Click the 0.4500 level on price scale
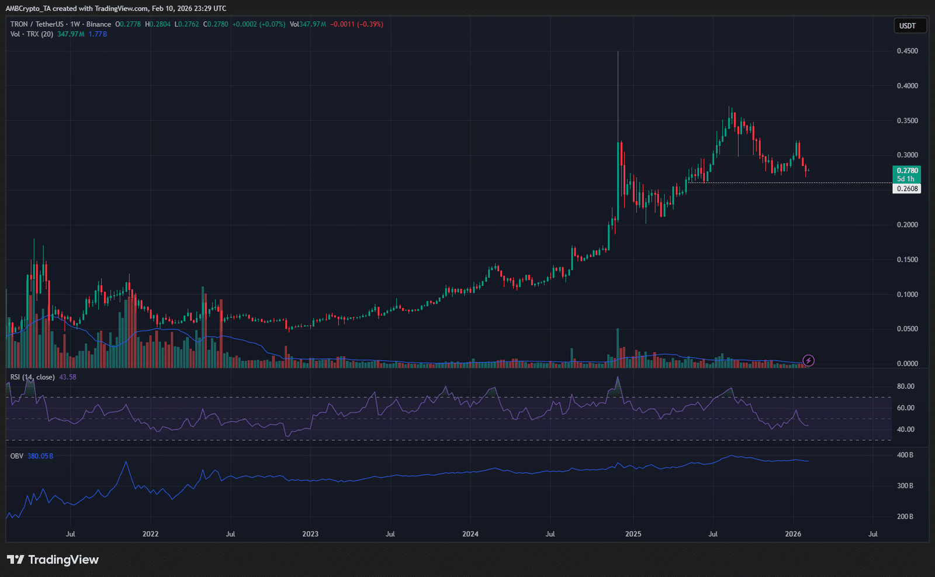 point(907,51)
